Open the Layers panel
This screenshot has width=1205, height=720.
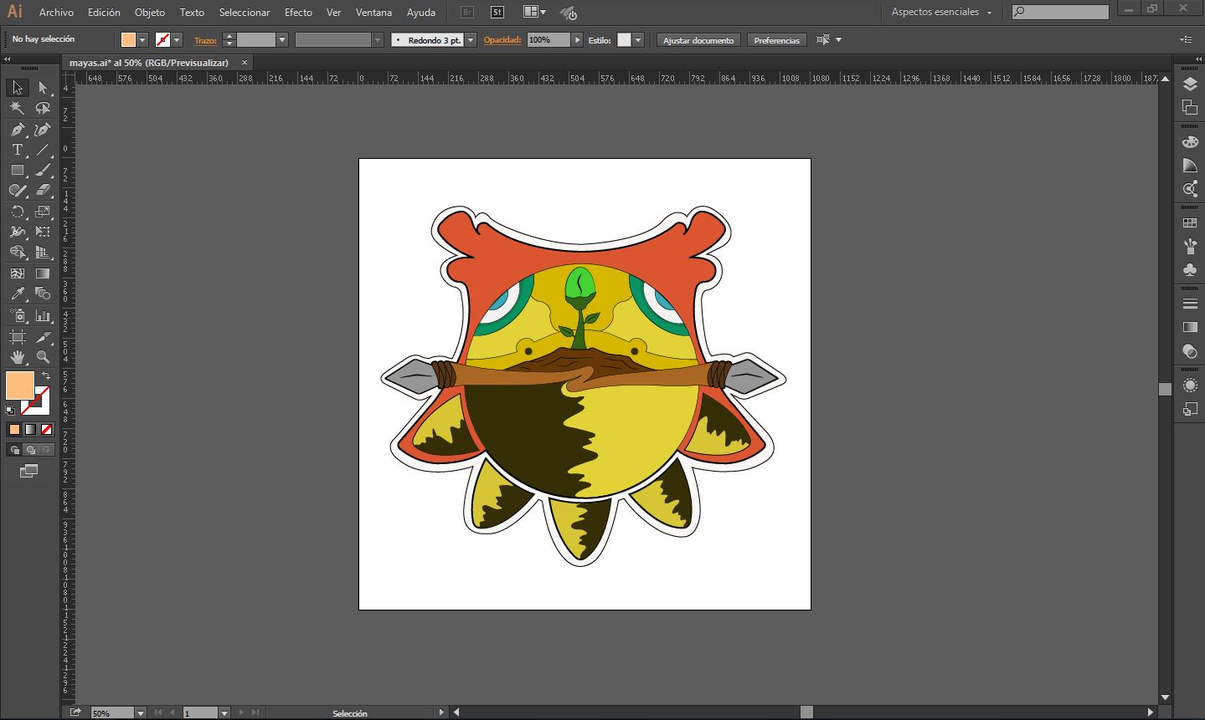pos(1190,84)
